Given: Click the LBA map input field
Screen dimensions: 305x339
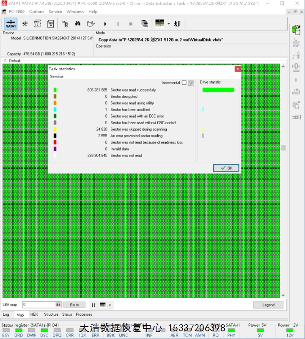Looking at the screenshot, I should point(38,305).
